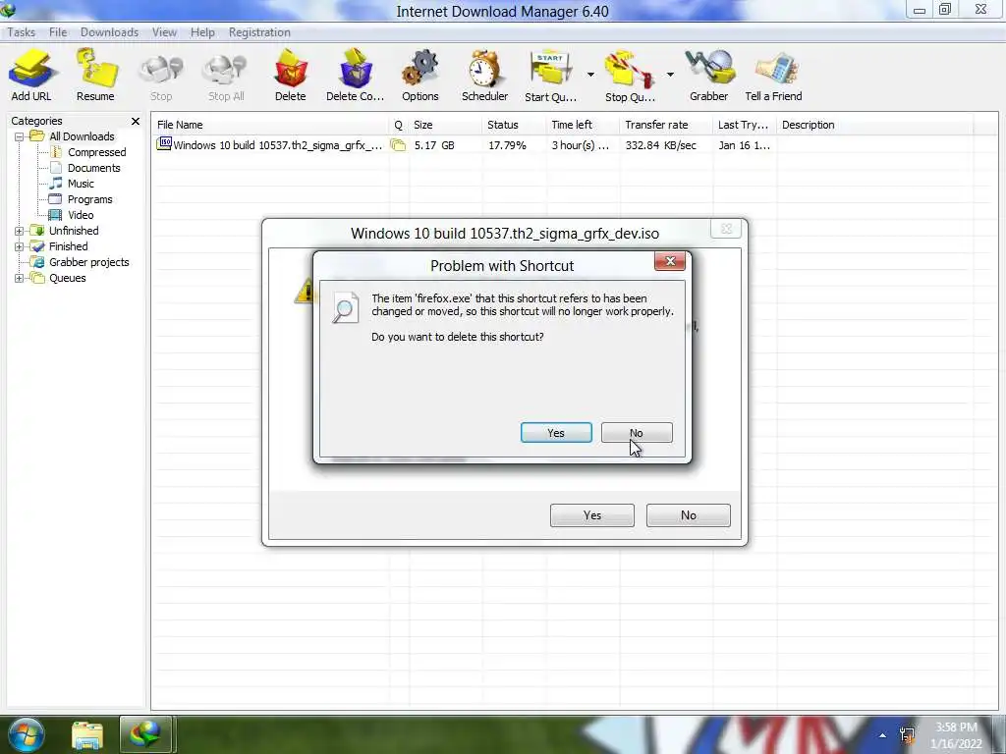
Task: Close the Categories panel
Action: tap(136, 121)
